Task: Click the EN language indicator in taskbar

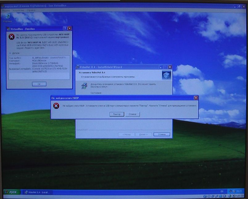Action: point(222,191)
